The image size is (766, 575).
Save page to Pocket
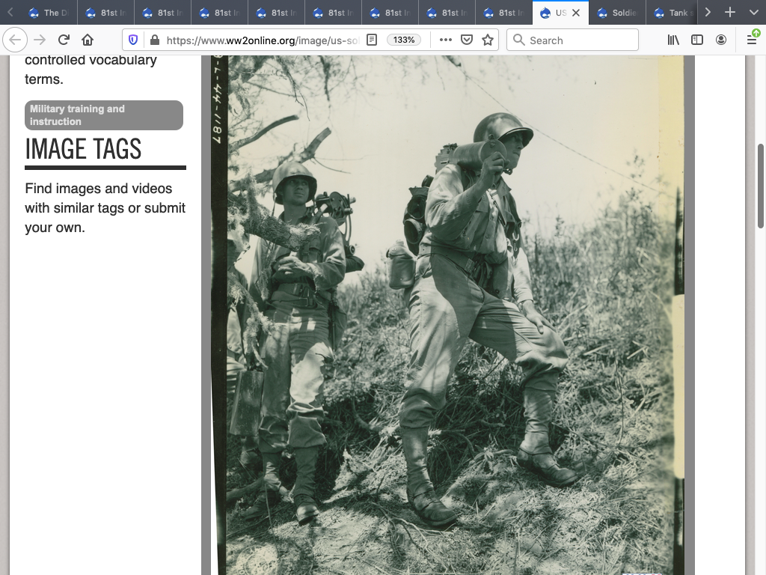467,40
